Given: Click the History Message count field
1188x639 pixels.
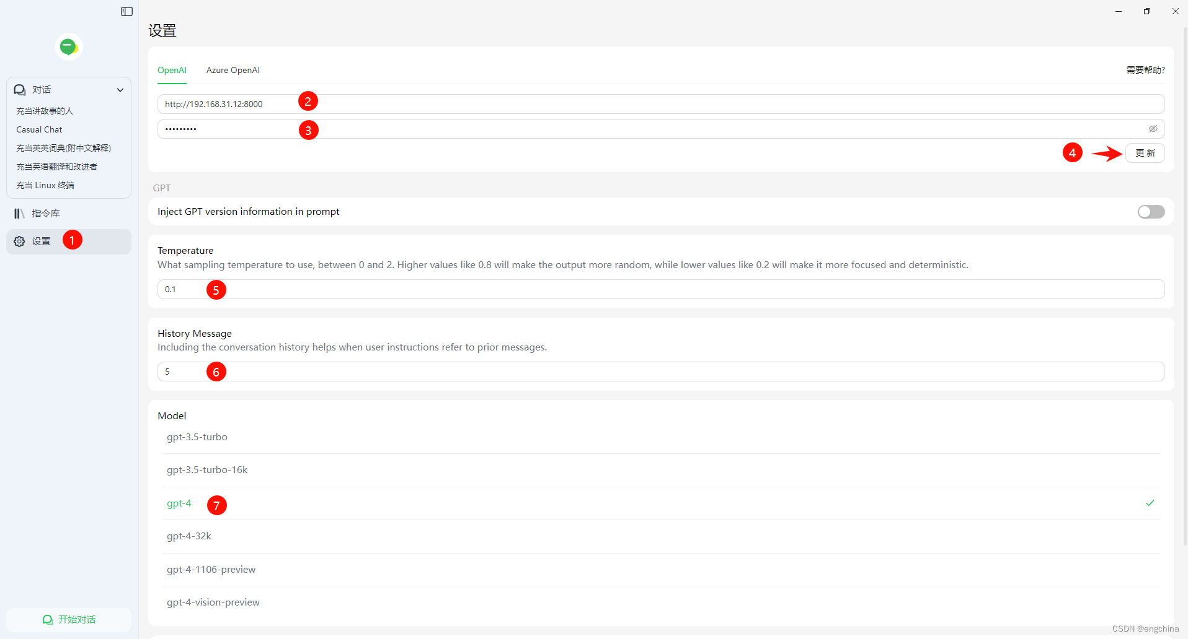Looking at the screenshot, I should pos(661,372).
